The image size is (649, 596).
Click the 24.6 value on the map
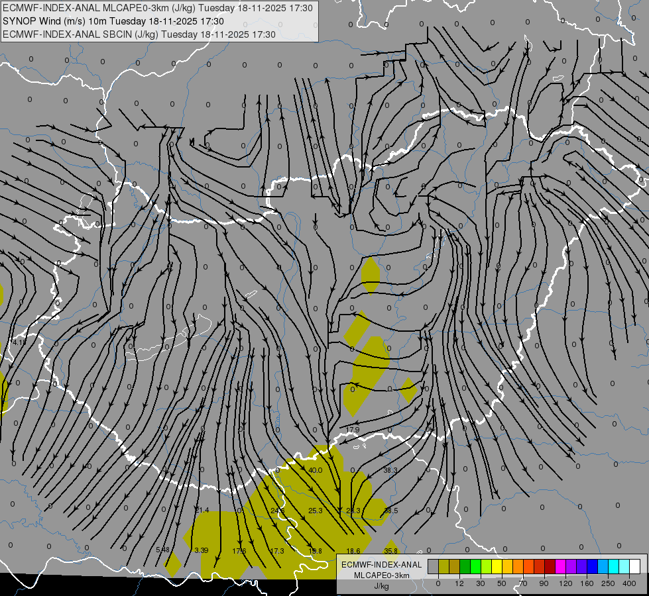277,511
